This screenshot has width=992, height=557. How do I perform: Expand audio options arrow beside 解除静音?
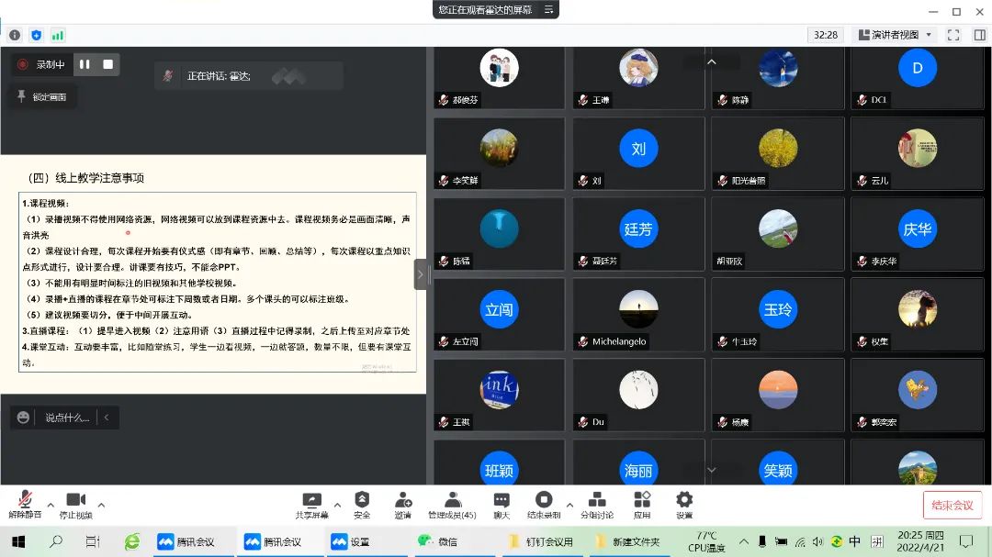click(51, 505)
